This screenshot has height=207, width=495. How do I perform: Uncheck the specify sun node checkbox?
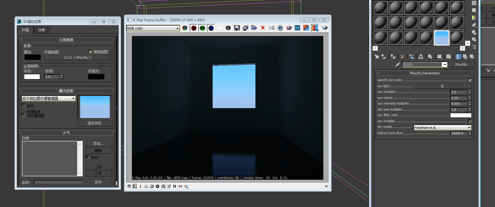[x=470, y=80]
